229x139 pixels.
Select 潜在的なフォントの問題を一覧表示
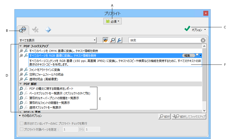[49, 103]
